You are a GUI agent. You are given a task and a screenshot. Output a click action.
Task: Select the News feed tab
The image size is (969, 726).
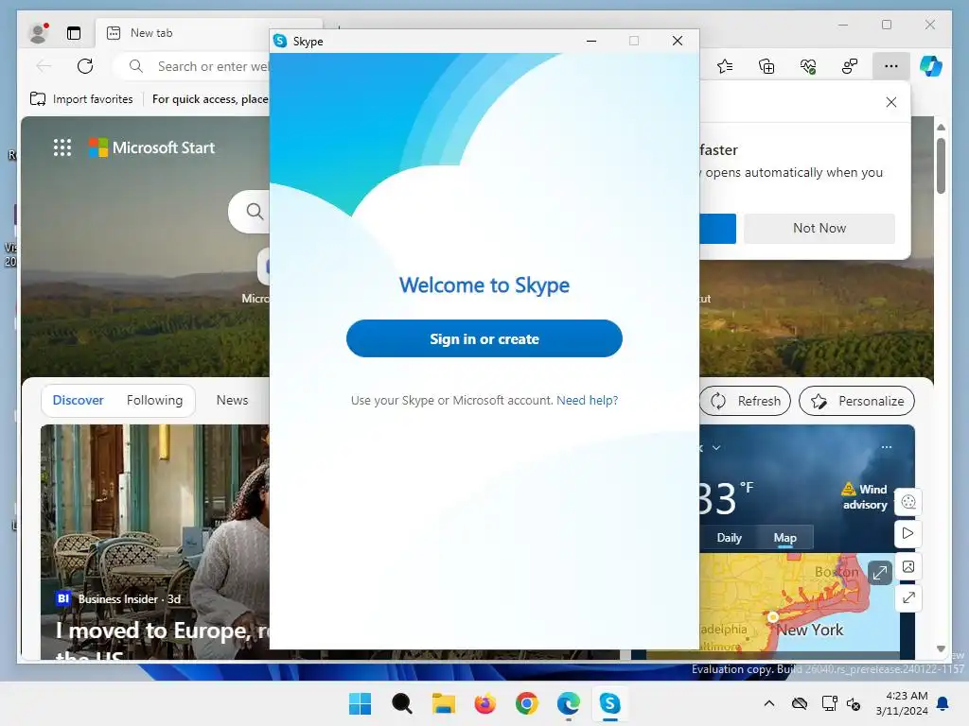233,400
